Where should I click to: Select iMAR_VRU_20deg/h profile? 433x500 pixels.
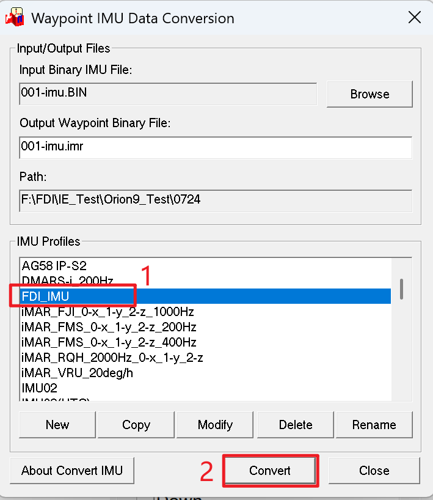coord(206,373)
